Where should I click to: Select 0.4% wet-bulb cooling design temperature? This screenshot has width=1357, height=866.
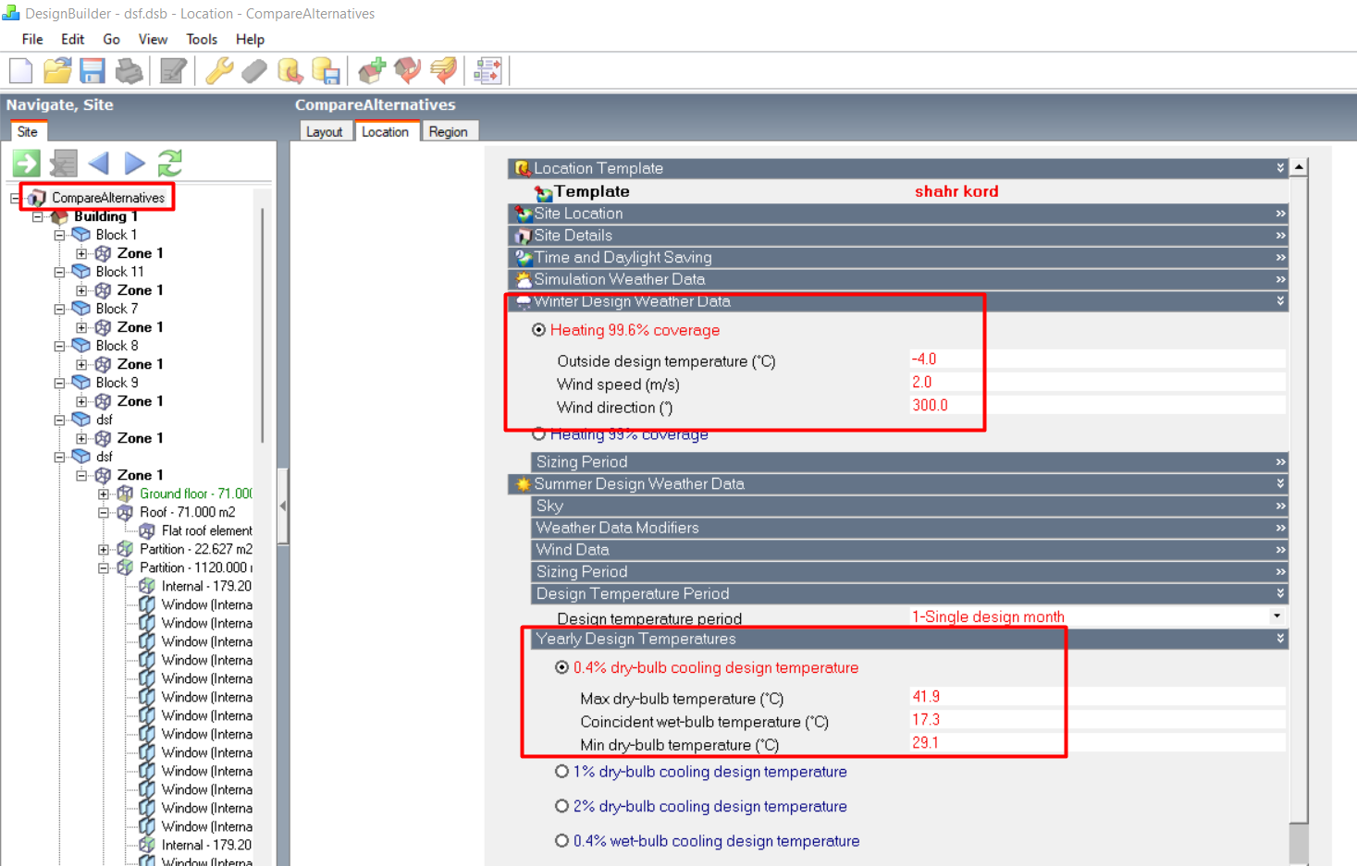click(x=561, y=841)
